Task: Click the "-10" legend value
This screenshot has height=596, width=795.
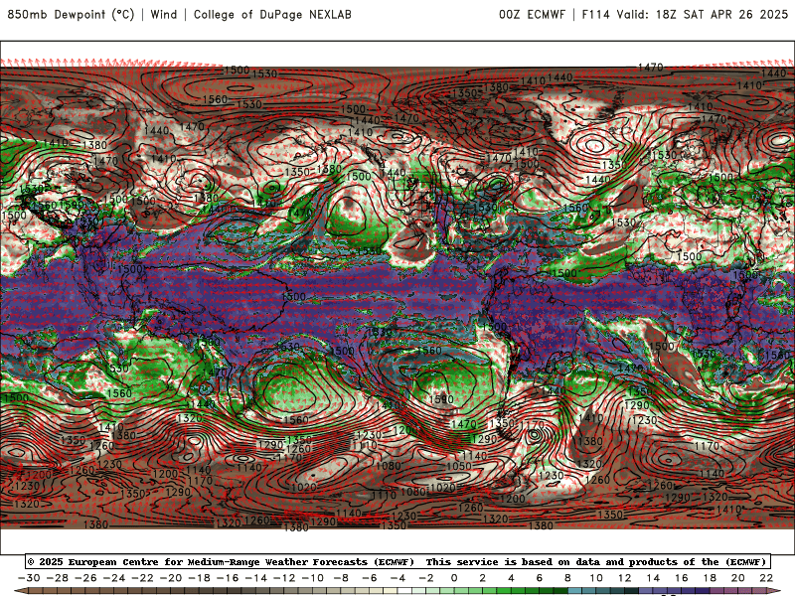Action: [x=313, y=578]
